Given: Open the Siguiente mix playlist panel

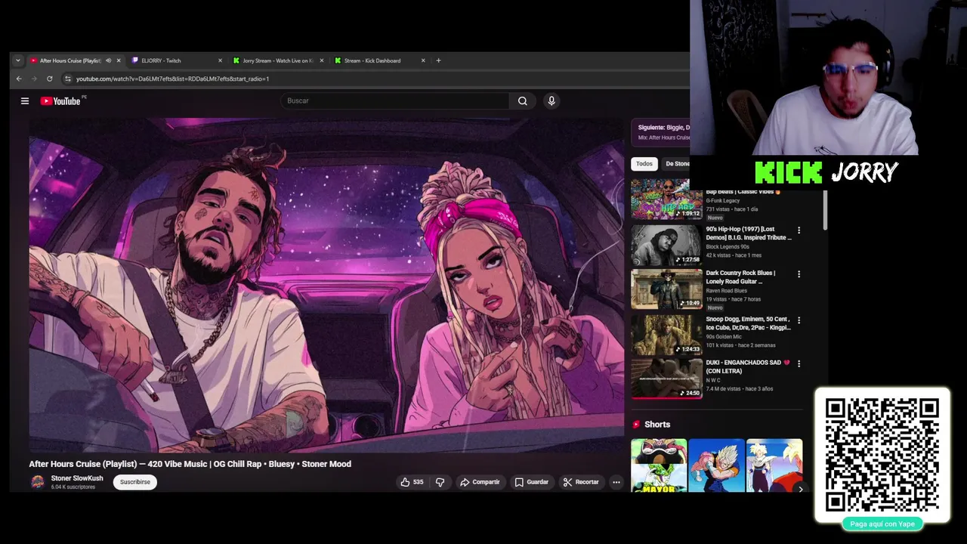Looking at the screenshot, I should 661,132.
